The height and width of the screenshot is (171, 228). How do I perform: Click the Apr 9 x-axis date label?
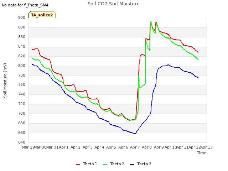point(159,147)
